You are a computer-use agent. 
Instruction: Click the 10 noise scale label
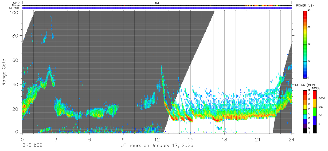pos(319,124)
